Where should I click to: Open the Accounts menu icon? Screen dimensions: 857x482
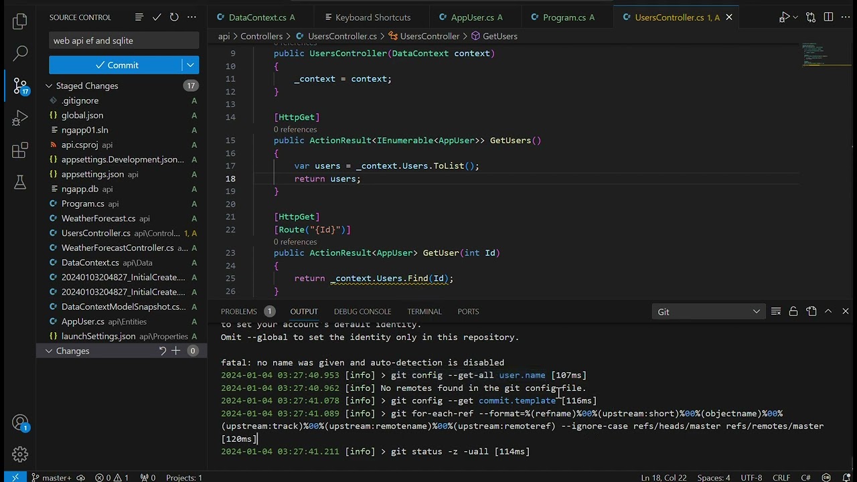click(x=20, y=423)
